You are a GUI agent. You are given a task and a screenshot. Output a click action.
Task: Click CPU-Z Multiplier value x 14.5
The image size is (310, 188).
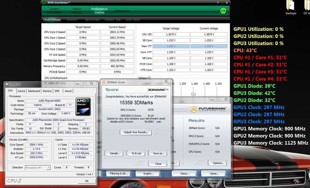(x=36, y=149)
